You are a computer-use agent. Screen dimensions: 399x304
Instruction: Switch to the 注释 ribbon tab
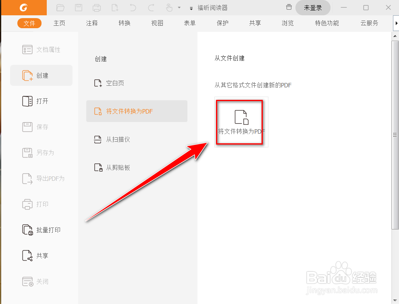tap(91, 23)
